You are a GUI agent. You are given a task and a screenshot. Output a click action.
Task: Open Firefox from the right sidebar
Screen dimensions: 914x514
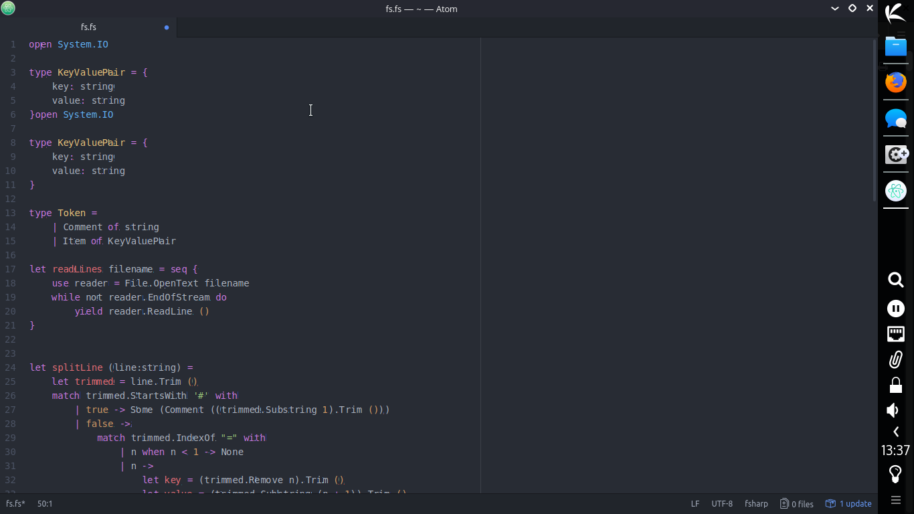[x=895, y=82]
